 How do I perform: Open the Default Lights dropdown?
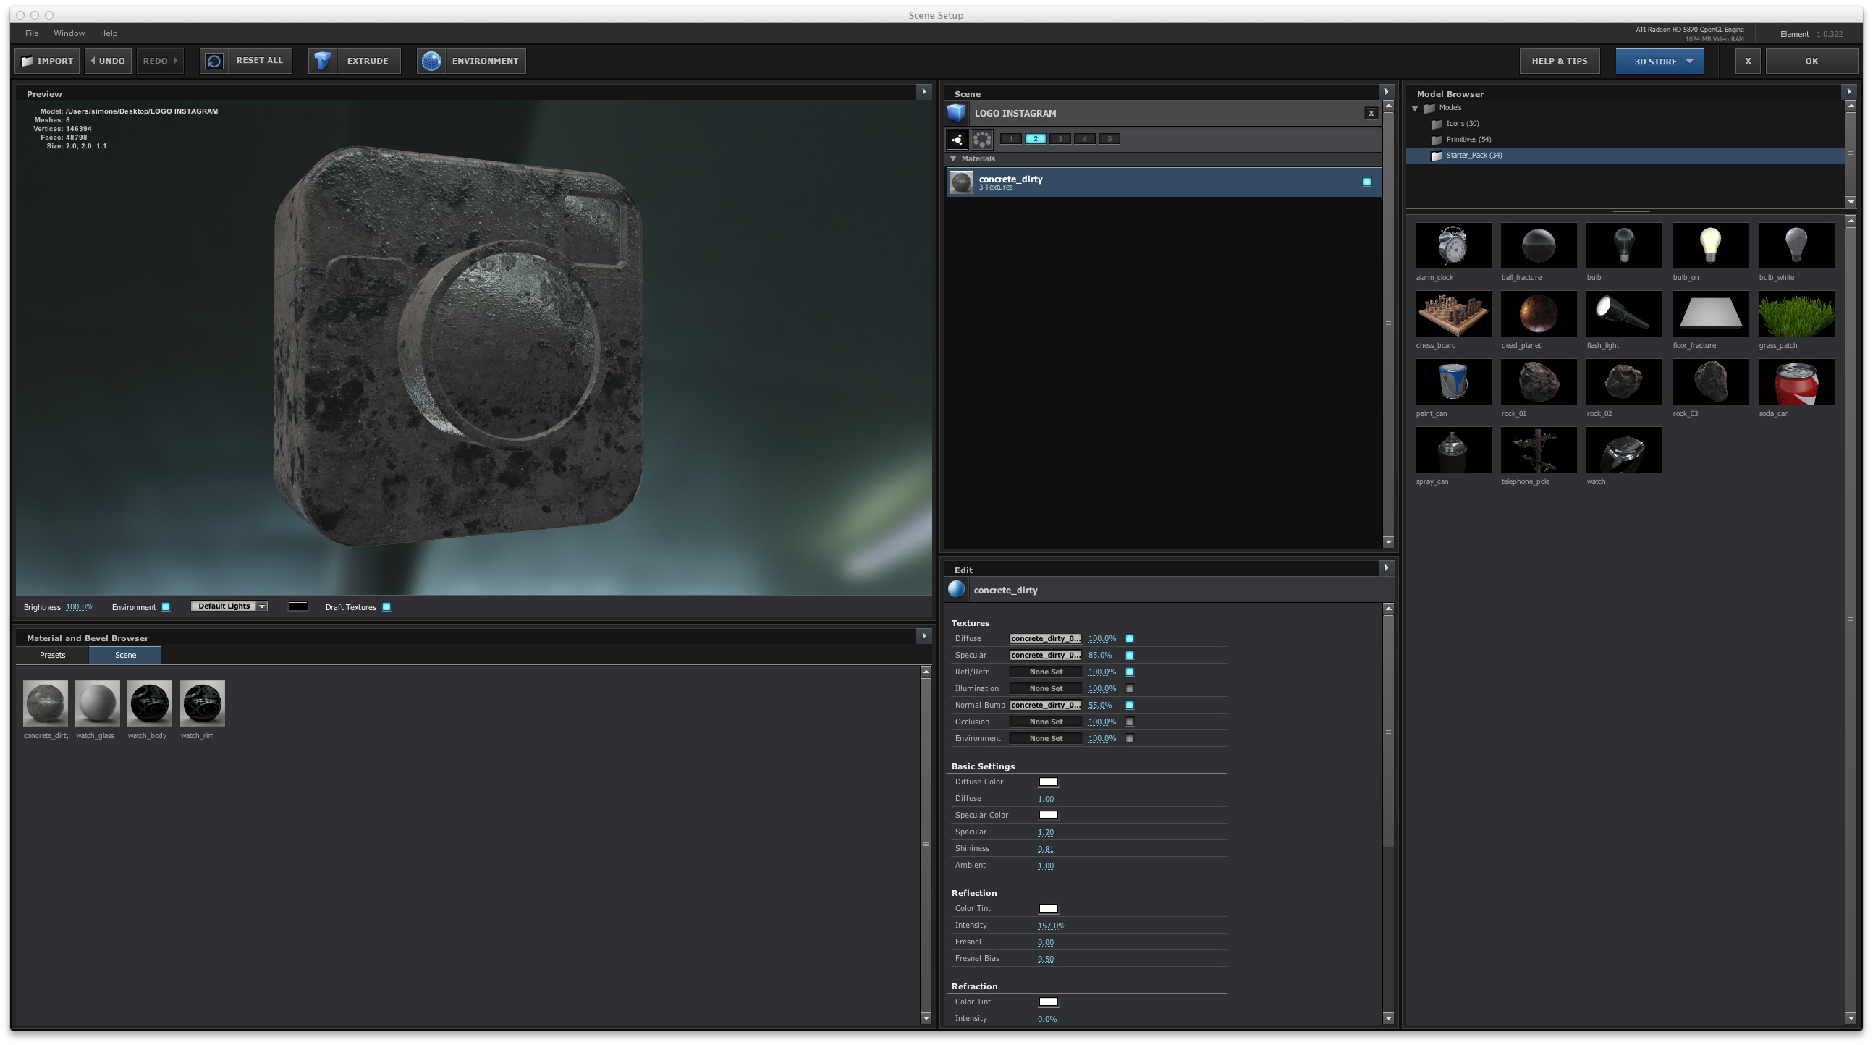(x=229, y=606)
